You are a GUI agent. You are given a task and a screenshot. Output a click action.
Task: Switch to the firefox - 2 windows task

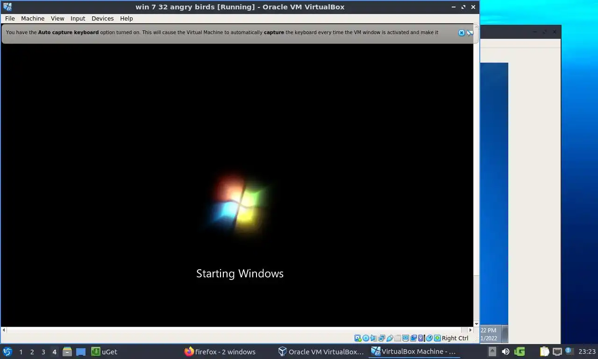(220, 352)
